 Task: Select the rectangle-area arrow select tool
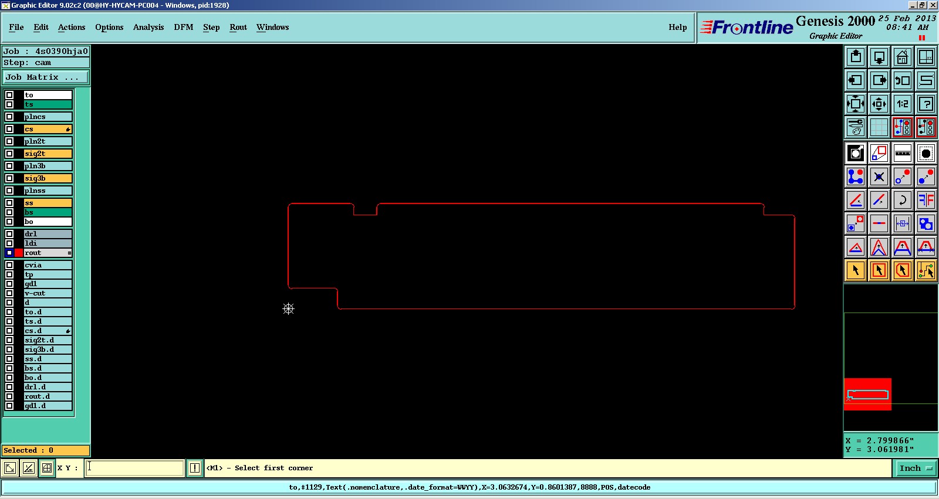click(x=879, y=270)
